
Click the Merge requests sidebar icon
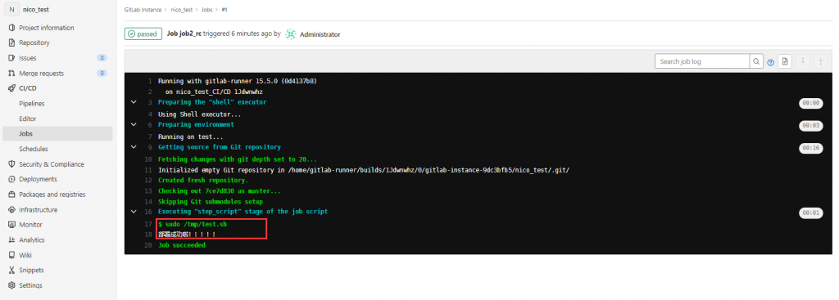pyautogui.click(x=11, y=73)
